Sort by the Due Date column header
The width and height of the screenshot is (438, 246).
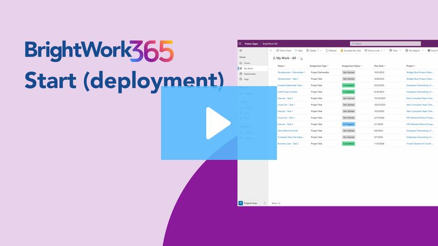[380, 66]
